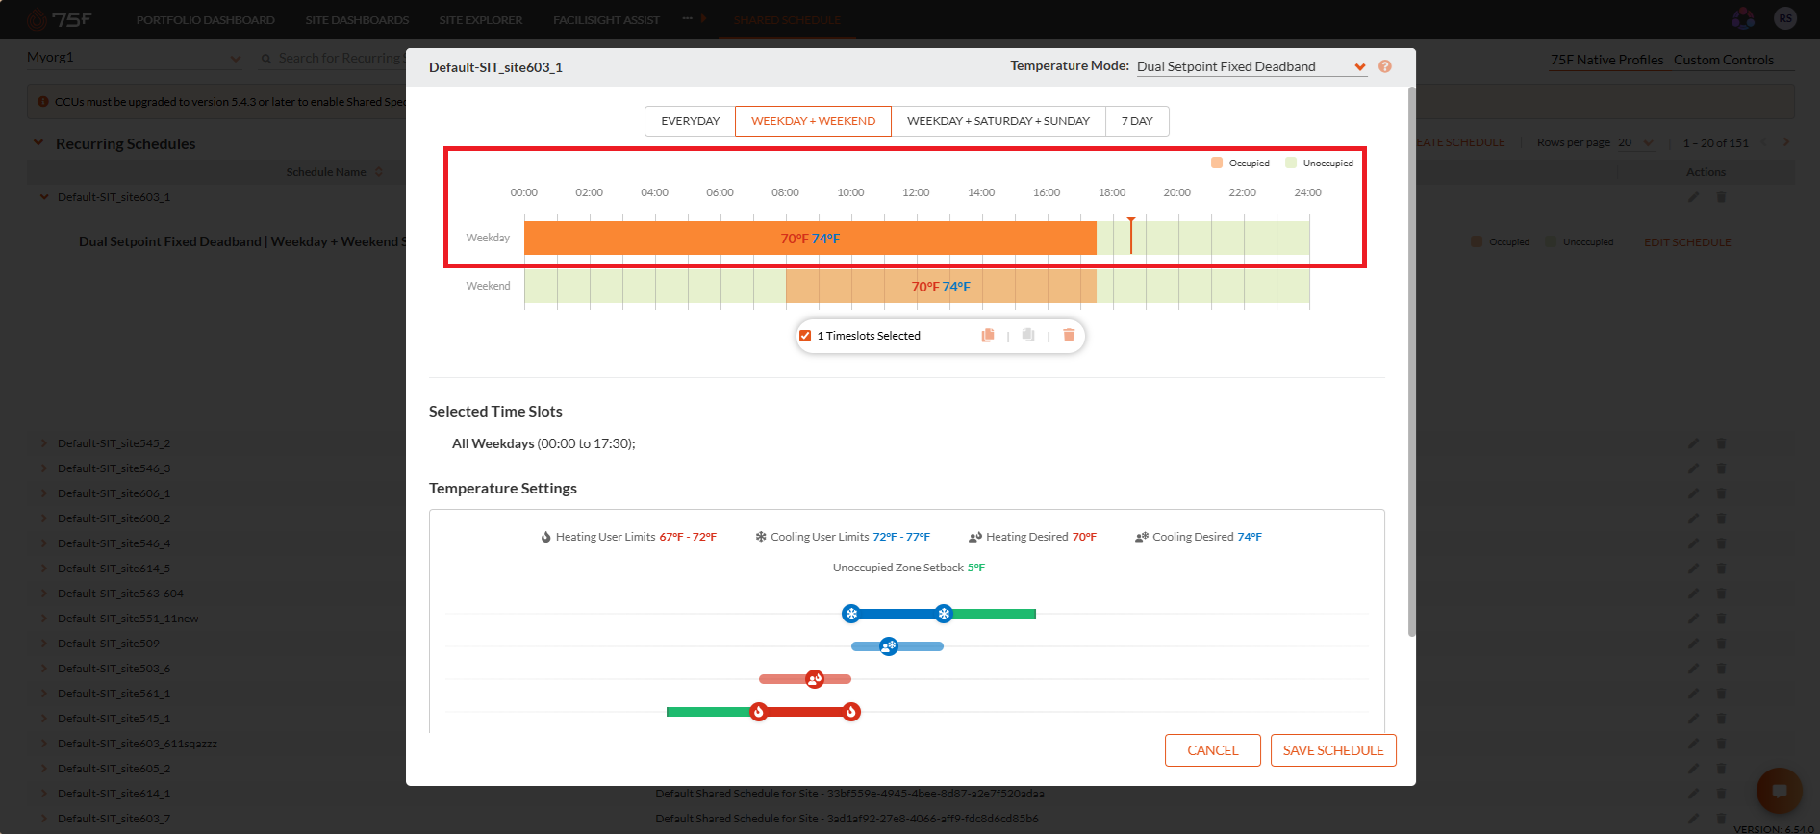1820x834 pixels.
Task: Open the chat support bubble
Action: coord(1779,791)
